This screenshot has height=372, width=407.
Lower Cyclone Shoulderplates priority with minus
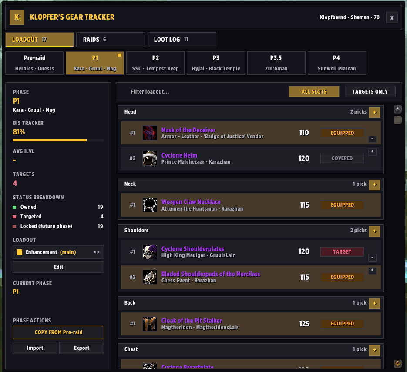(372, 258)
